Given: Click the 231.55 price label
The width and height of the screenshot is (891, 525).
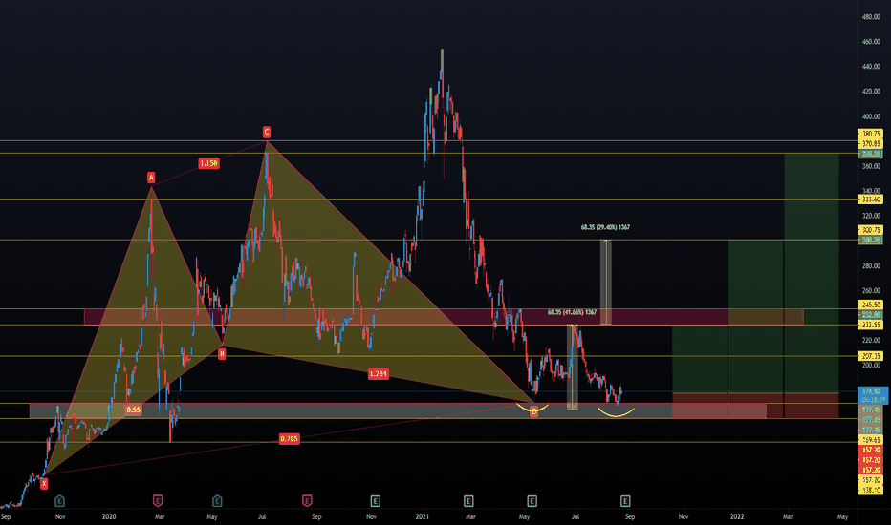Looking at the screenshot, I should 871,325.
